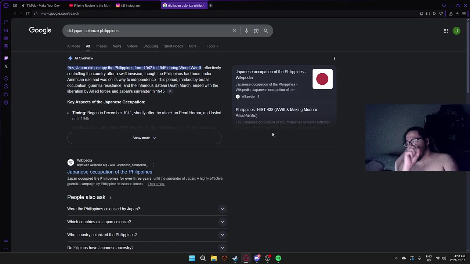Select the Images search tab
Image resolution: width=470 pixels, height=264 pixels.
coord(101,46)
